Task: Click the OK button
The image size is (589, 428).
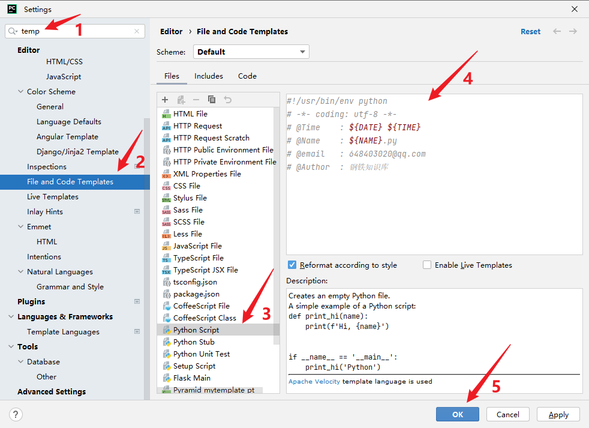Action: 458,414
